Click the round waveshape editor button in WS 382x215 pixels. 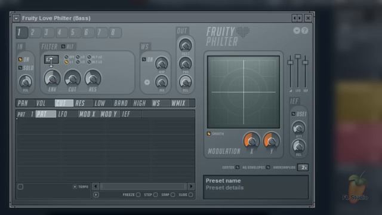pos(147,82)
